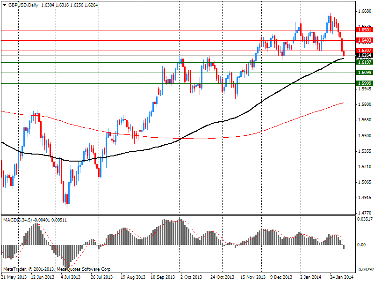Select the 24 Jan 2014 date marker
374x281 pixels.
[x=341, y=277]
